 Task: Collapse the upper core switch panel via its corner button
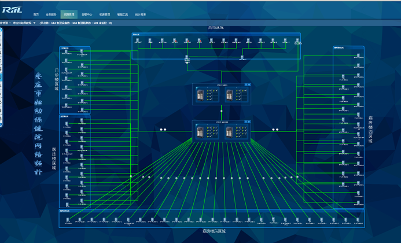247,85
